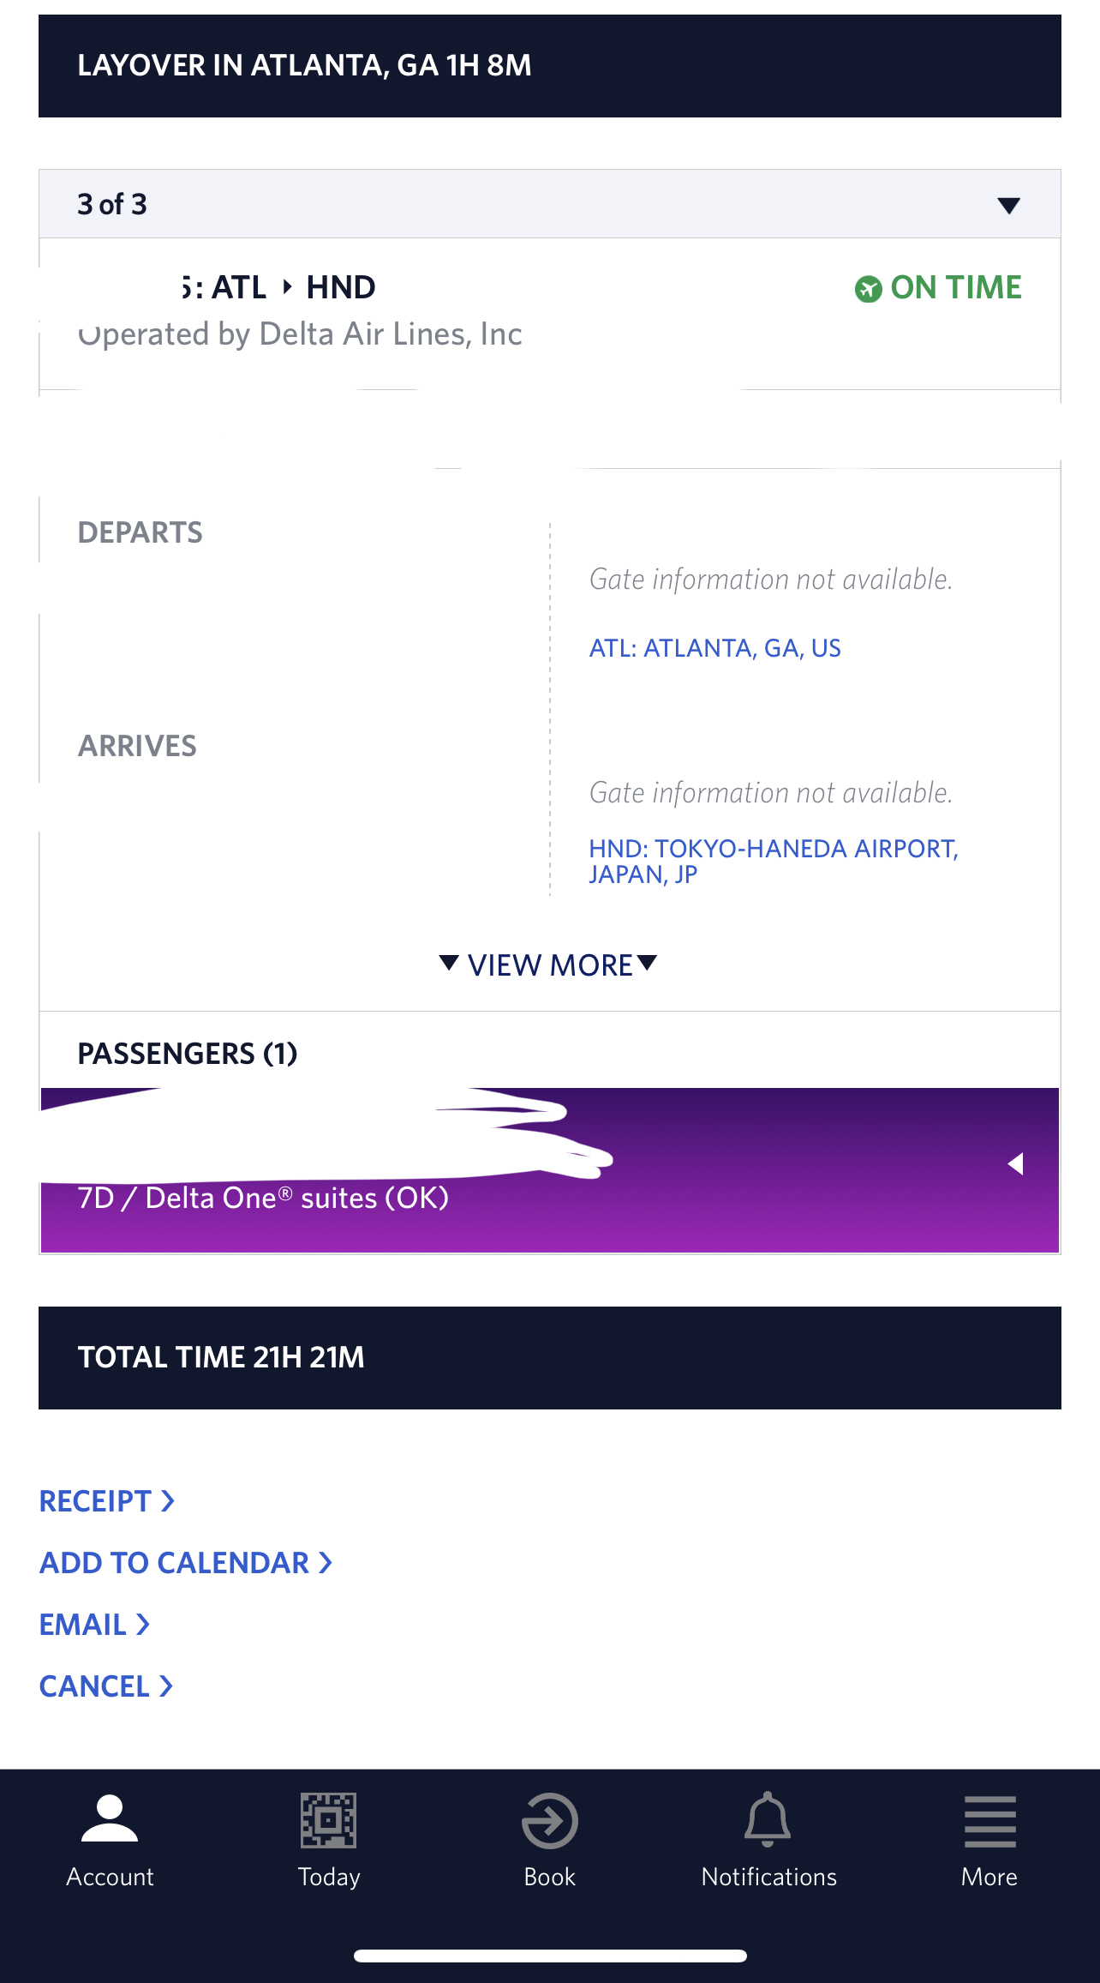
Task: Tap the 3 of 3 segment header
Action: pyautogui.click(x=550, y=204)
